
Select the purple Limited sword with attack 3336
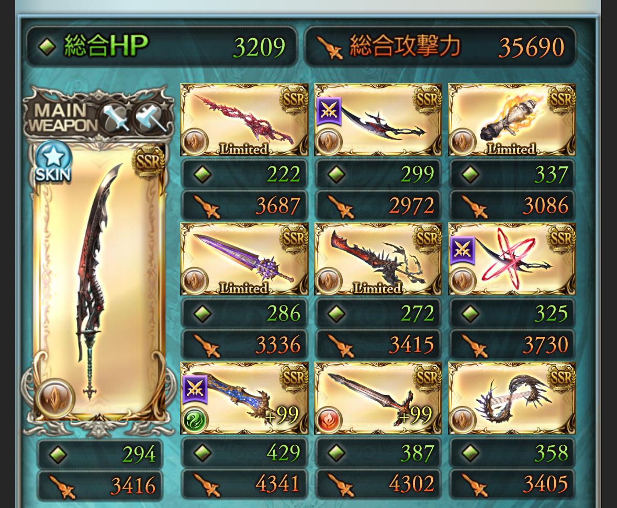point(244,259)
